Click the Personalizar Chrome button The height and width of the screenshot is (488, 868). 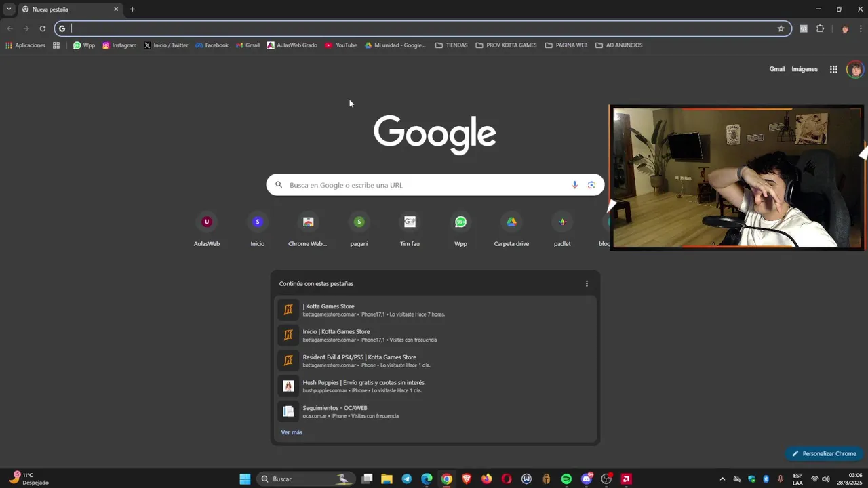click(x=824, y=454)
